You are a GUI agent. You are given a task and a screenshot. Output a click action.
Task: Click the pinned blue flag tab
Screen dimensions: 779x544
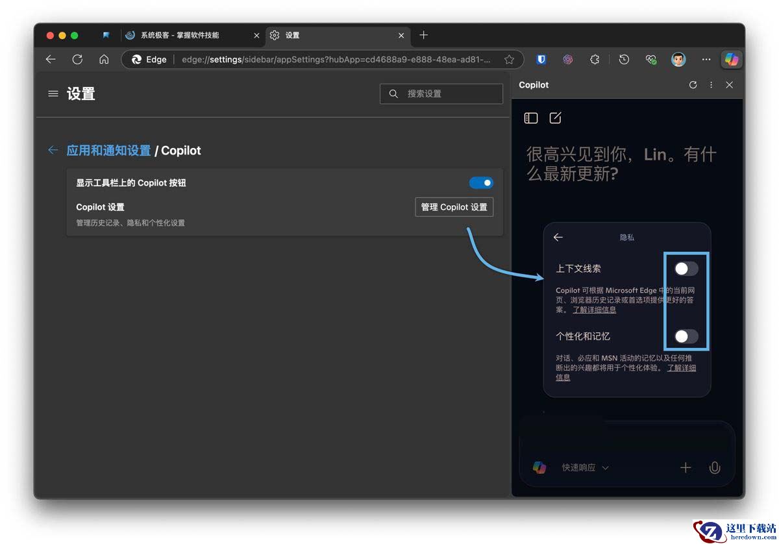(106, 35)
